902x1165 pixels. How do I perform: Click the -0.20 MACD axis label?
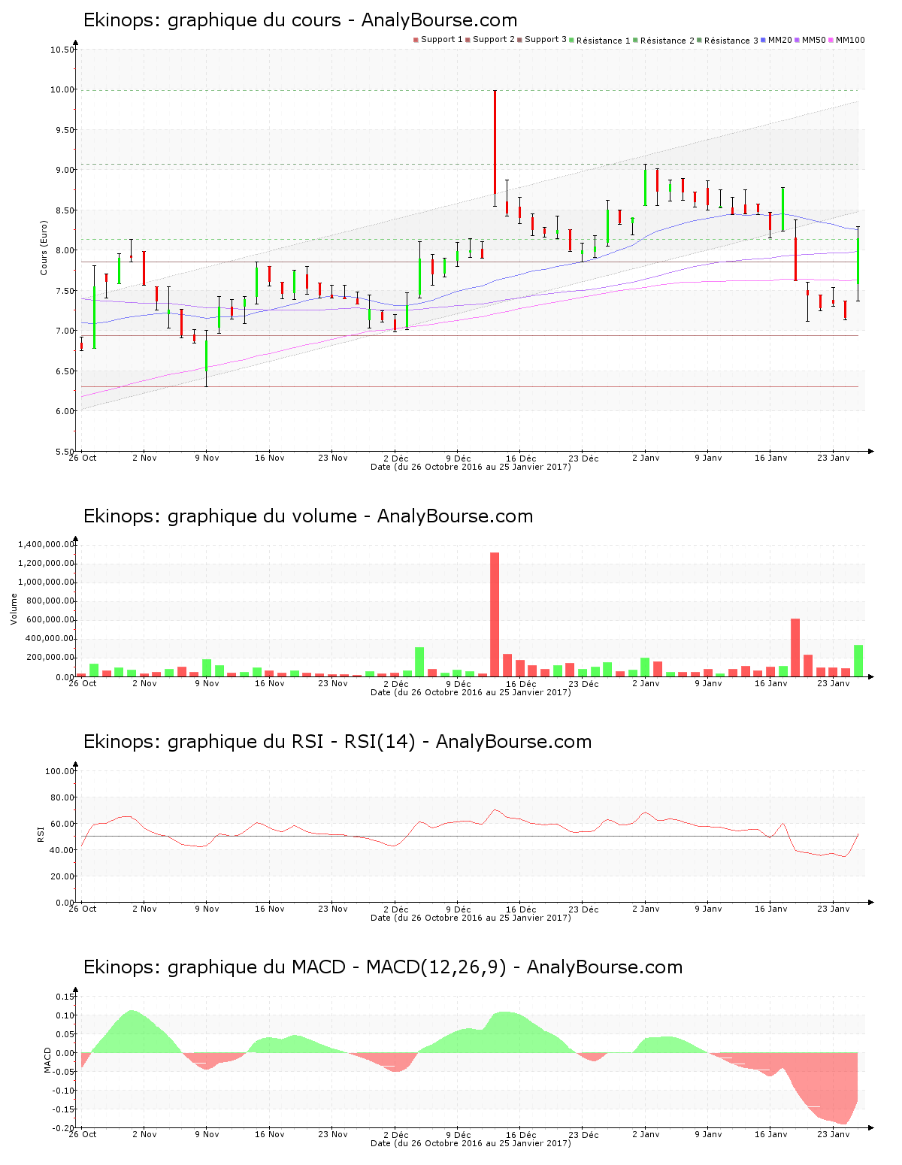pyautogui.click(x=64, y=1128)
